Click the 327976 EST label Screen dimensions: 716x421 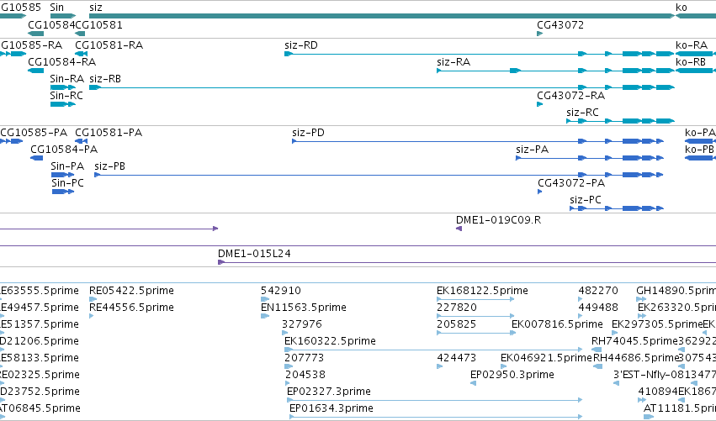tap(302, 324)
